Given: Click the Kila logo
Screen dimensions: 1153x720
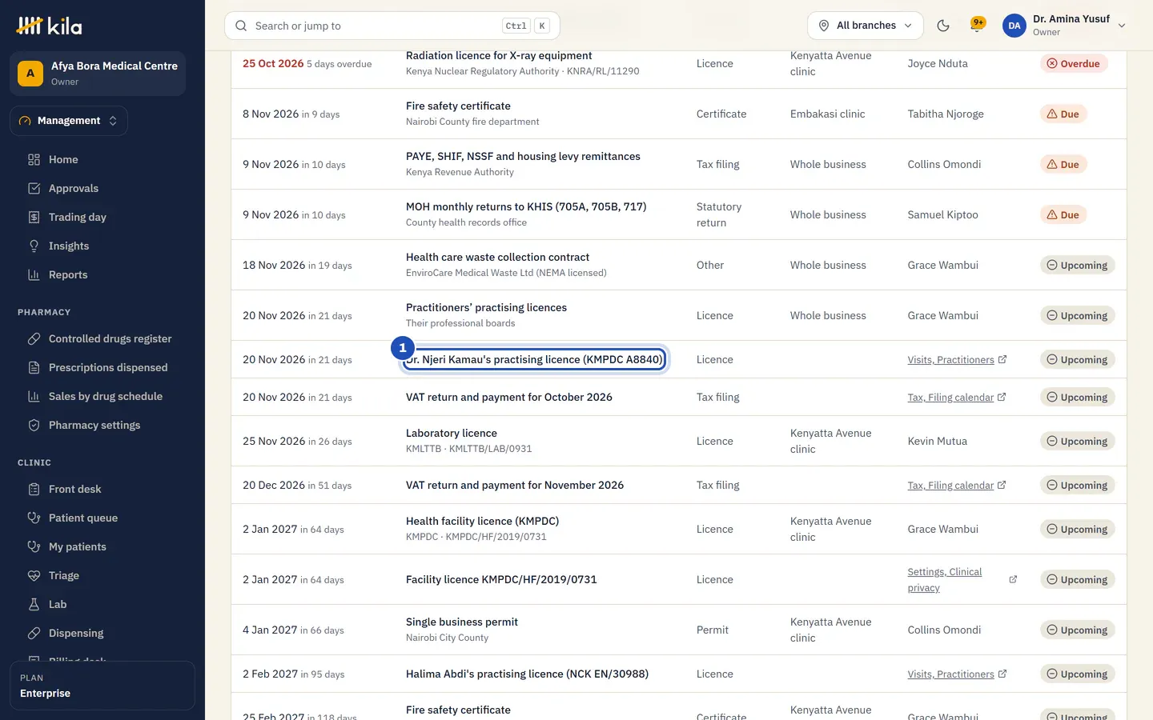Looking at the screenshot, I should (49, 26).
